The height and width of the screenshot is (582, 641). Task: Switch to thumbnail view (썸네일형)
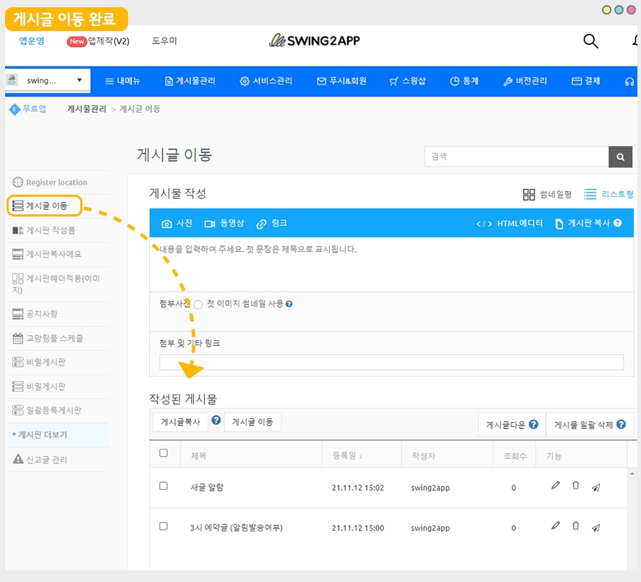pos(547,194)
